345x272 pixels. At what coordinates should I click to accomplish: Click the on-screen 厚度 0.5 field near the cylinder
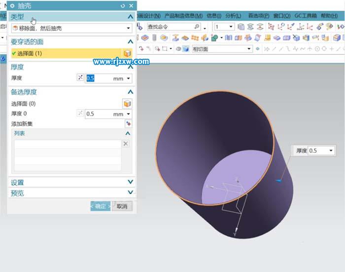coord(320,151)
